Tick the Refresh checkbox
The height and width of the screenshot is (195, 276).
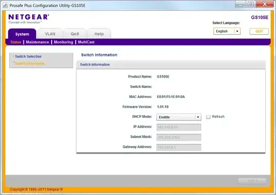(x=208, y=117)
